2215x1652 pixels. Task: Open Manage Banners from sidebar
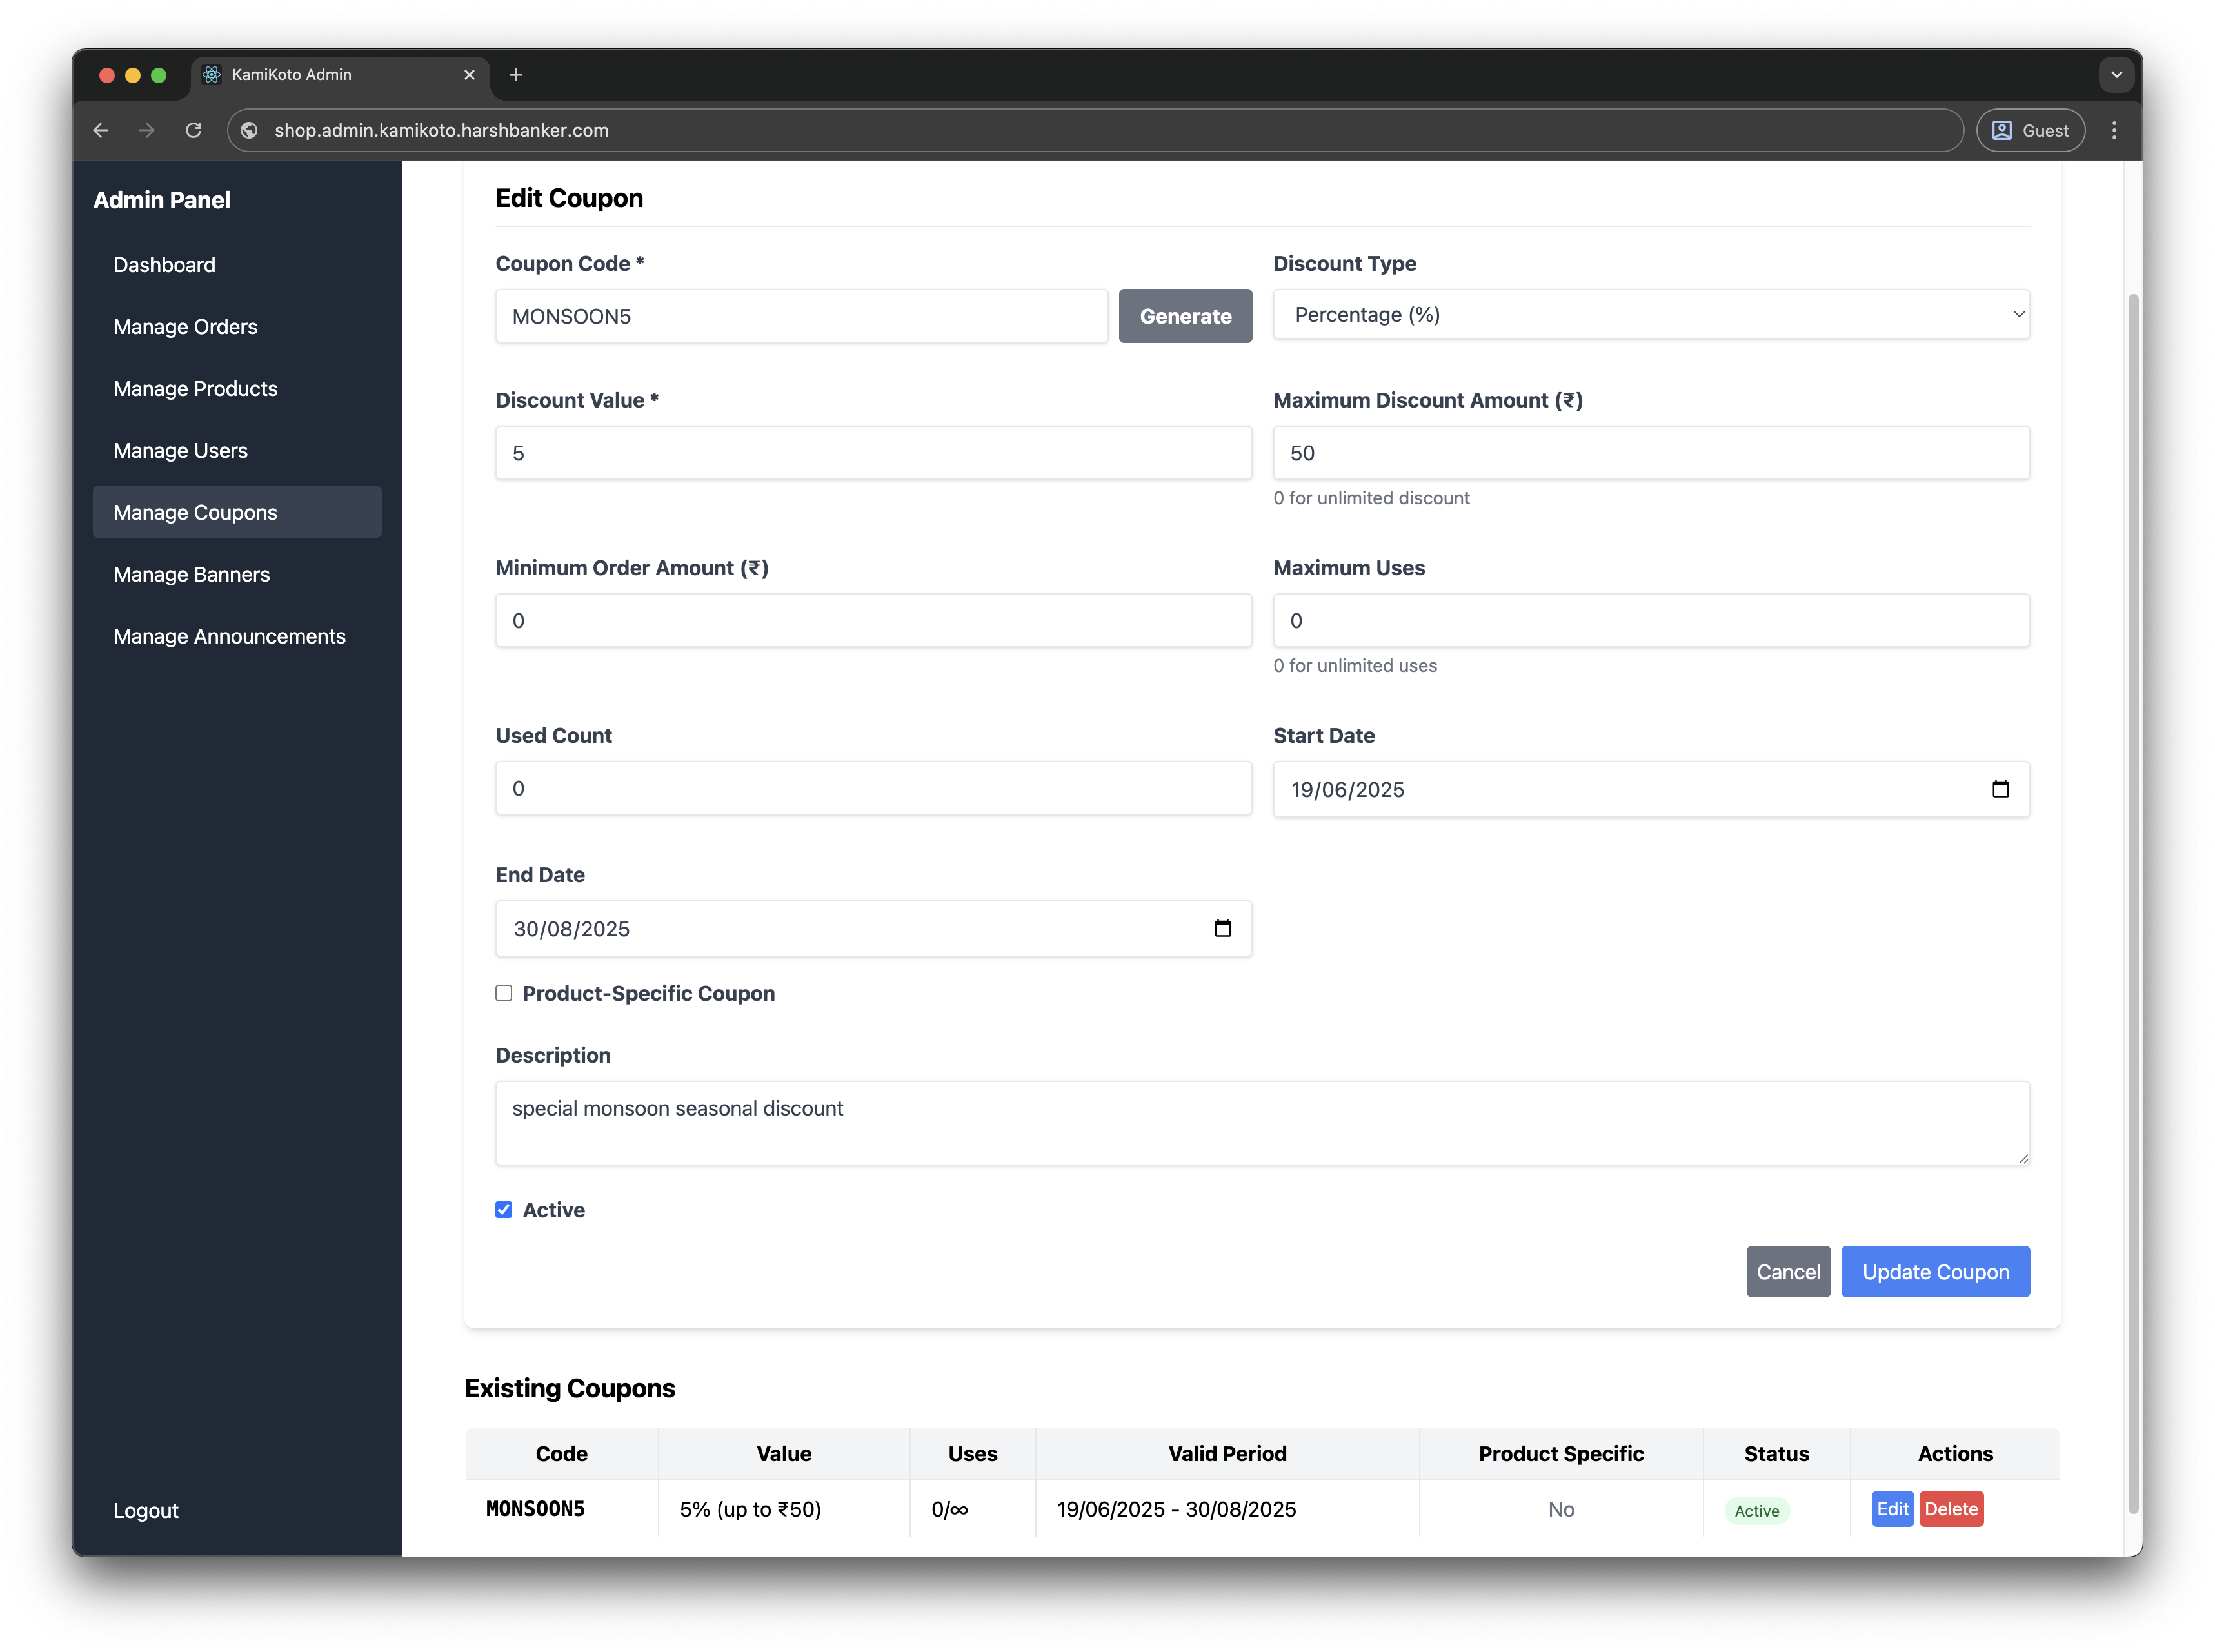coord(191,575)
